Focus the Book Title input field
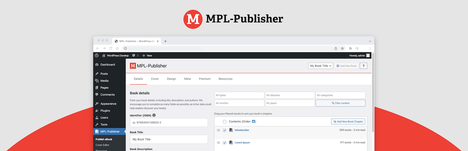This screenshot has width=468, height=151. coord(169,139)
